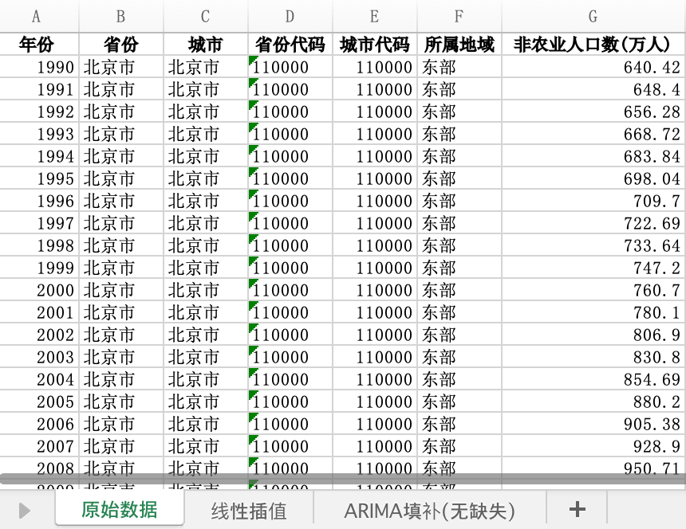Screen dimensions: 686x529
Task: Click year cell 1990
Action: pos(39,67)
